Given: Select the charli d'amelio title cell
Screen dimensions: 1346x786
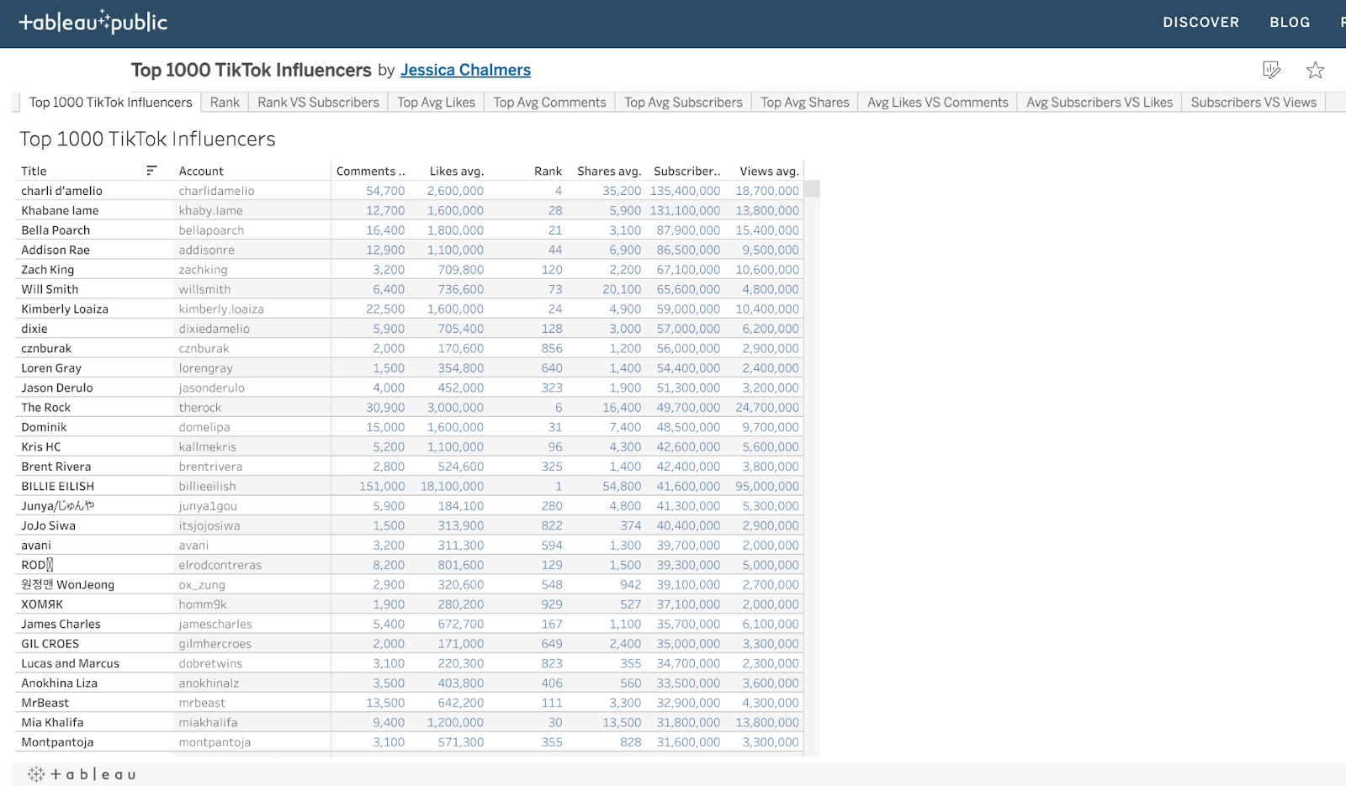Looking at the screenshot, I should click(x=61, y=191).
